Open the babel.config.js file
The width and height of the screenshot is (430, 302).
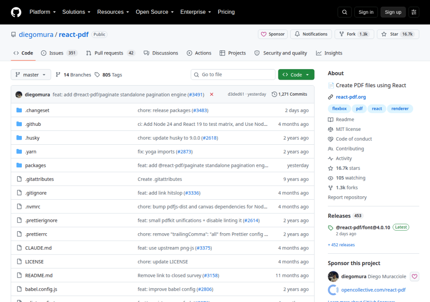[x=41, y=289]
